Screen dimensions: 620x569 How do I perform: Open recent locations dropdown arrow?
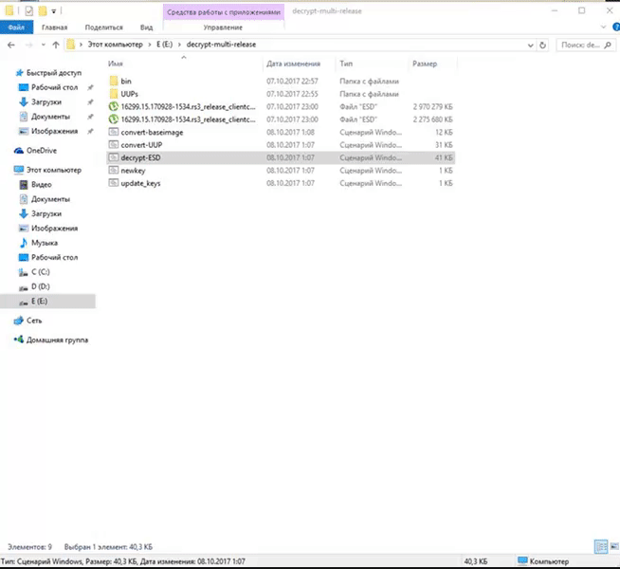(x=43, y=45)
